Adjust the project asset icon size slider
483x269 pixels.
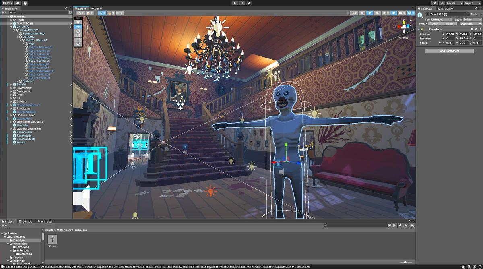tap(405, 262)
